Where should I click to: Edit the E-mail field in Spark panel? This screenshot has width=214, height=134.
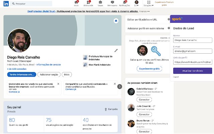point(193,51)
